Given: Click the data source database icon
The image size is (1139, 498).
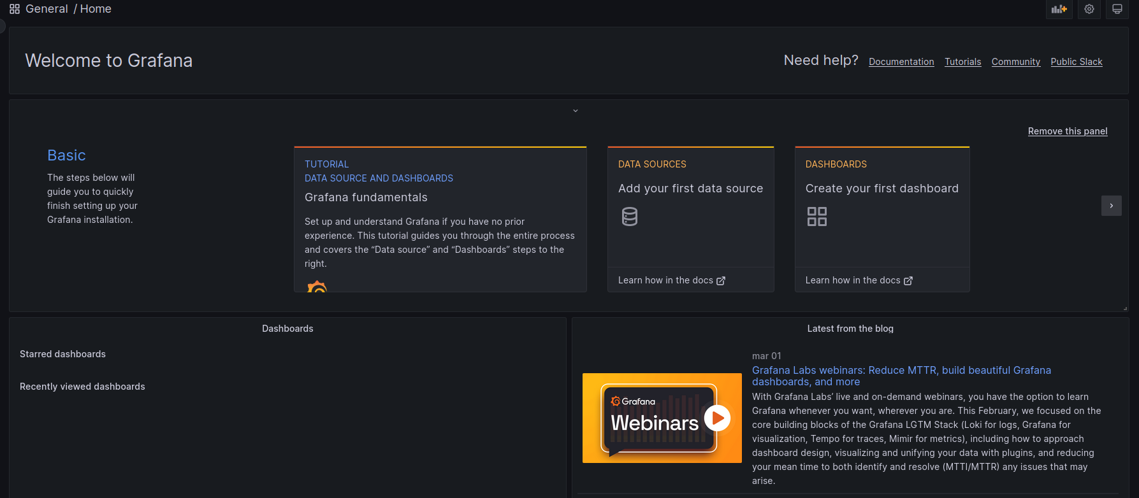Looking at the screenshot, I should (x=630, y=217).
